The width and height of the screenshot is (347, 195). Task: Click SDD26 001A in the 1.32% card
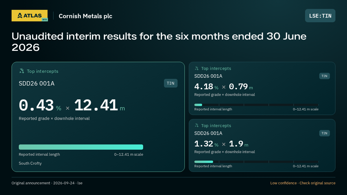tap(208, 133)
